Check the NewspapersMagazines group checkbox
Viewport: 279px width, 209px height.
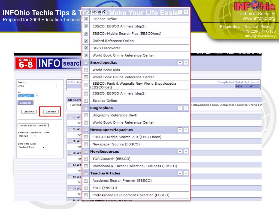pos(86,130)
